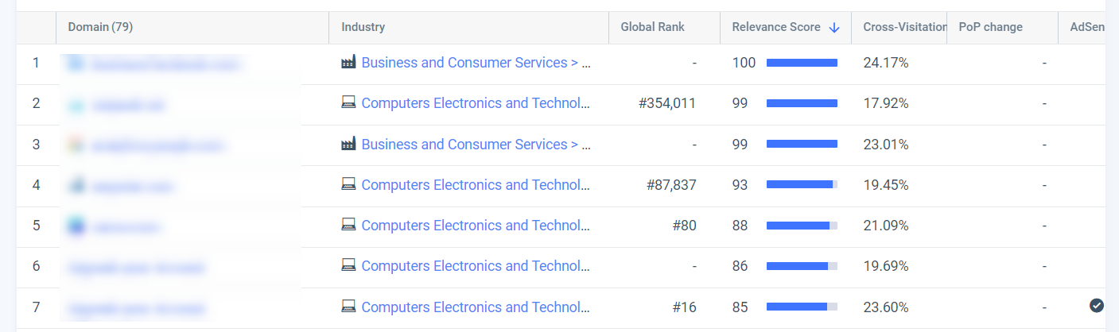Image resolution: width=1119 pixels, height=332 pixels.
Task: Sort by Domain (79) column header
Action: [100, 28]
